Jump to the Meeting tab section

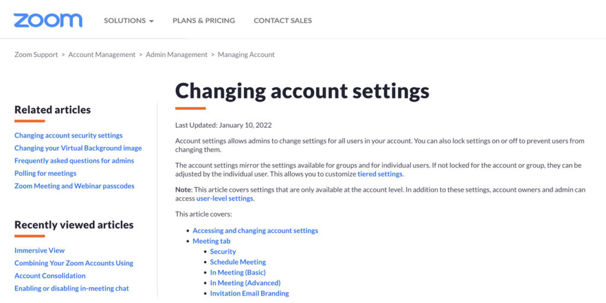click(211, 241)
